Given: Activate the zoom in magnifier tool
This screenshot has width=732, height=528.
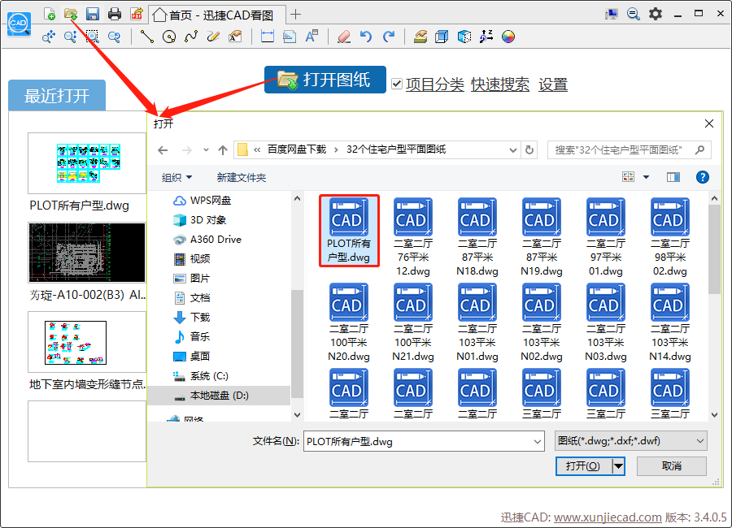Looking at the screenshot, I should click(x=71, y=37).
